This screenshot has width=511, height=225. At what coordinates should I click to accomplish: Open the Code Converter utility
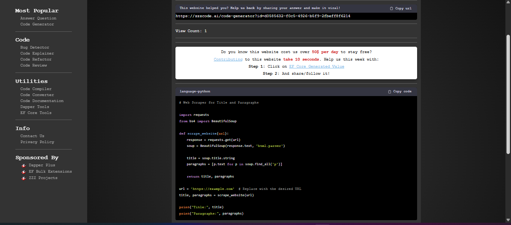coord(37,95)
